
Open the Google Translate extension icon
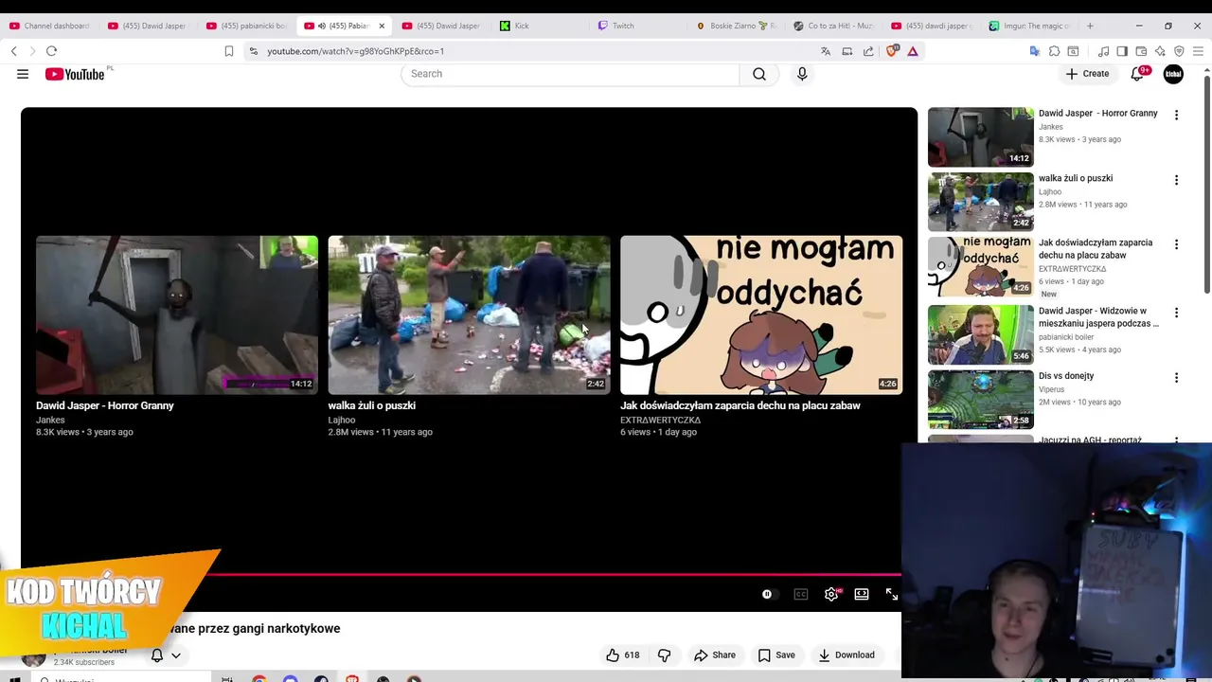pos(1035,51)
